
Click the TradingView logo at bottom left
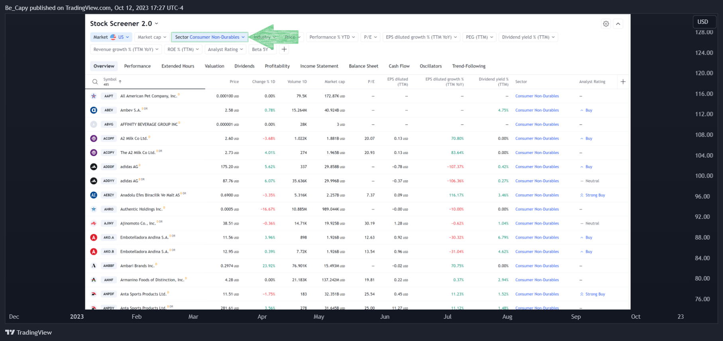coord(28,333)
